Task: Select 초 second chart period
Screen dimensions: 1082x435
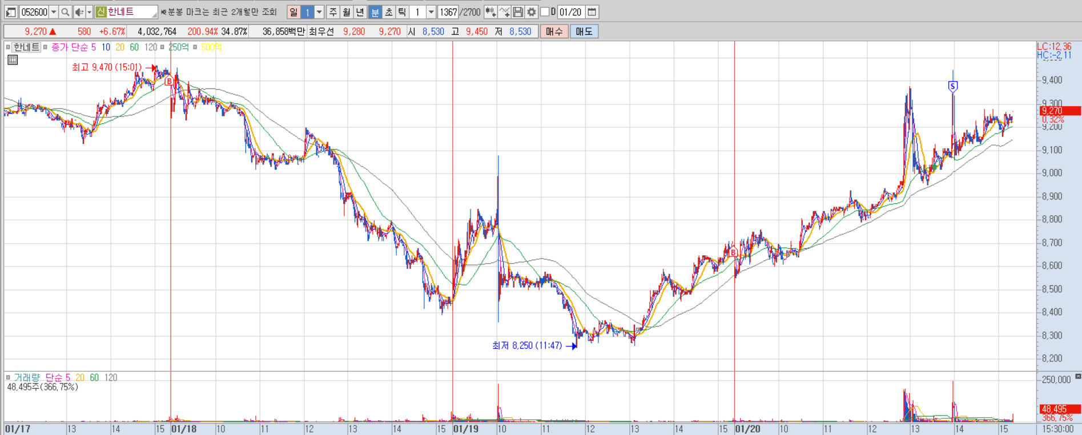Action: [x=389, y=12]
